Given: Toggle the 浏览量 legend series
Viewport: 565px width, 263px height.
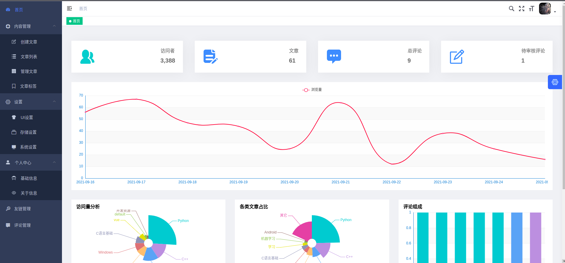Looking at the screenshot, I should (312, 90).
